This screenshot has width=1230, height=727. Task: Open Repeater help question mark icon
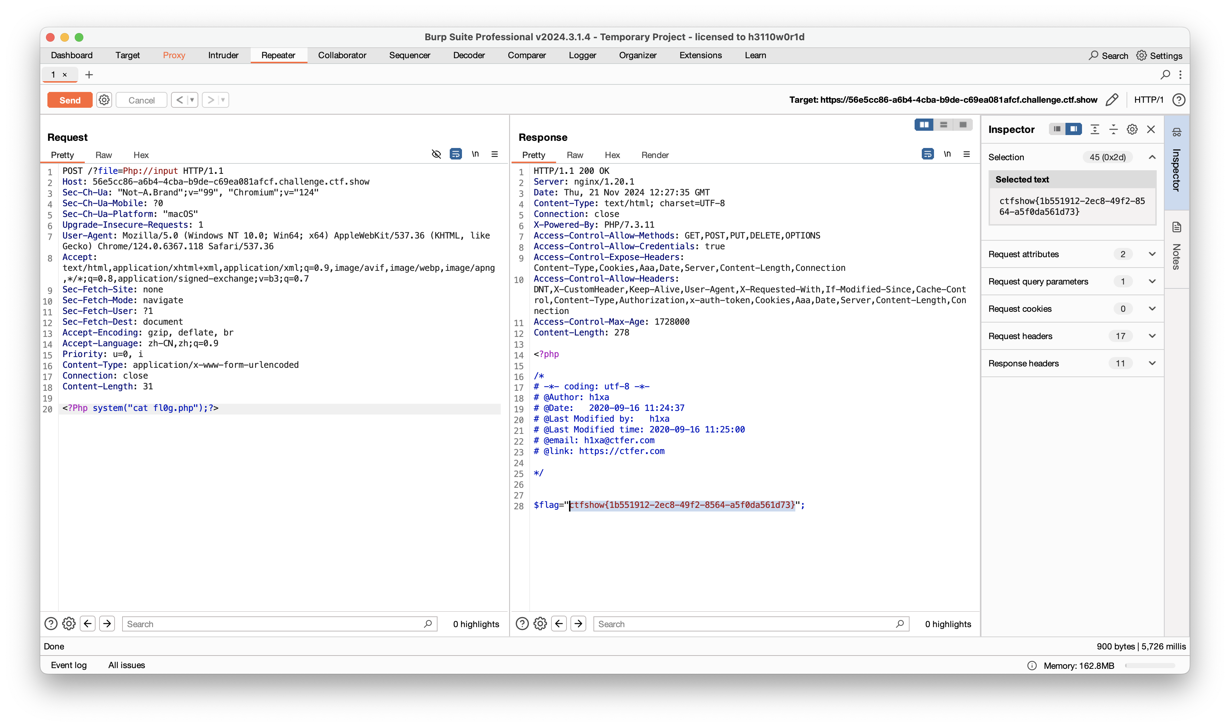(x=1178, y=100)
